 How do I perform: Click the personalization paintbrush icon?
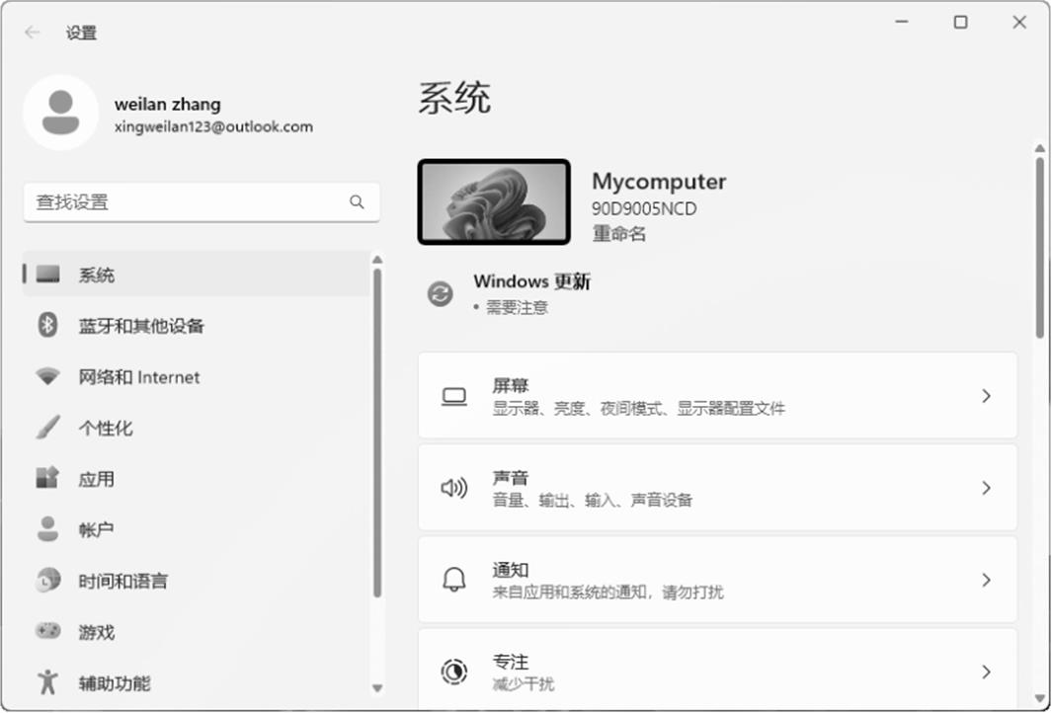47,428
